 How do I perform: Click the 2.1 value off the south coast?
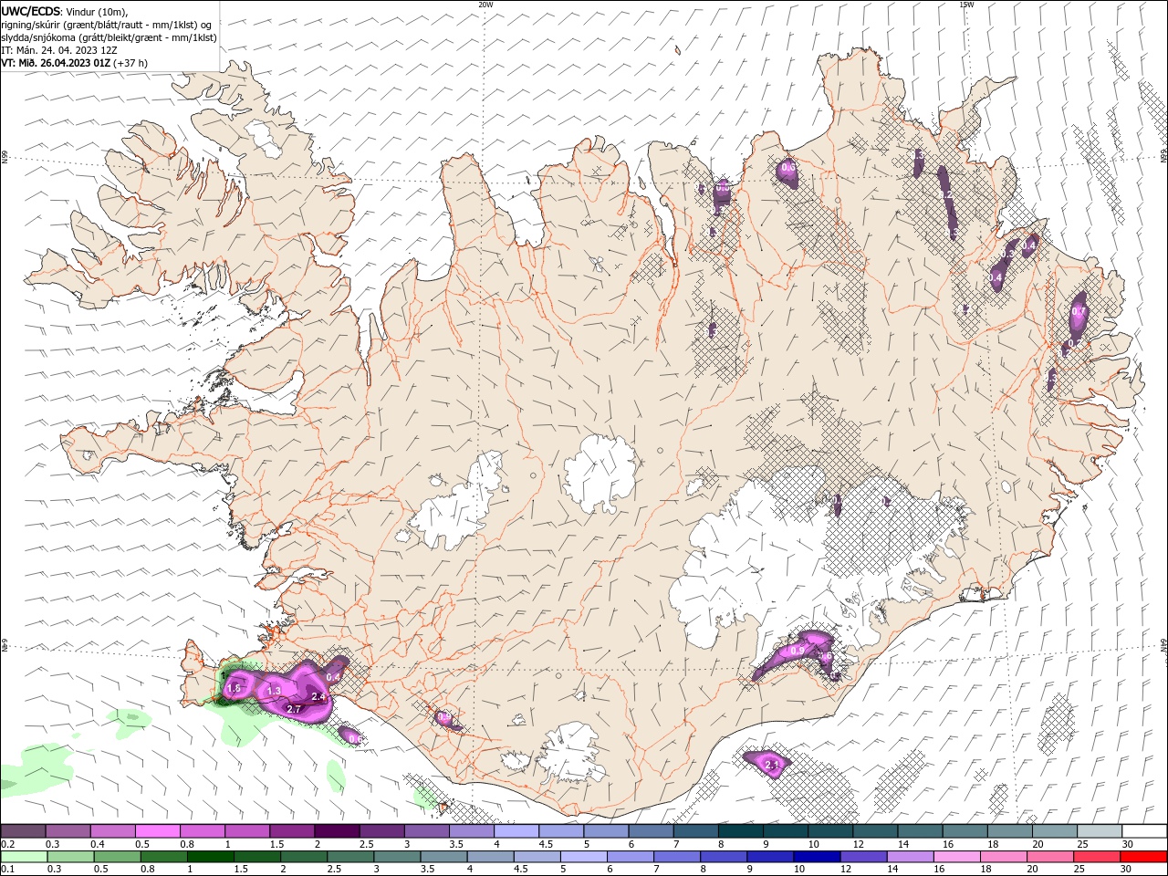tap(770, 765)
